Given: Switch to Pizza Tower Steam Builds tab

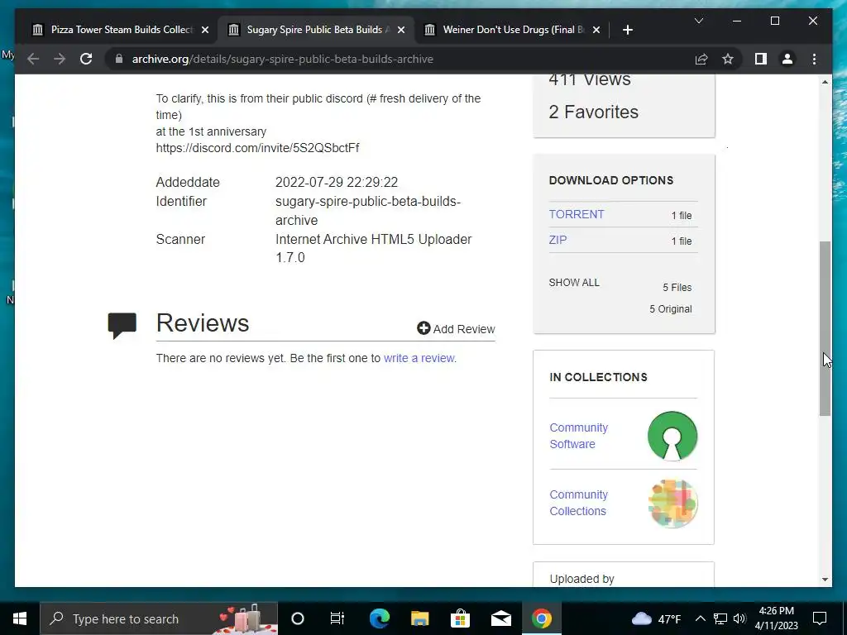Looking at the screenshot, I should coord(121,30).
